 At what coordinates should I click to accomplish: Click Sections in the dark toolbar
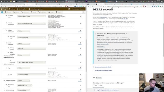(12, 9)
